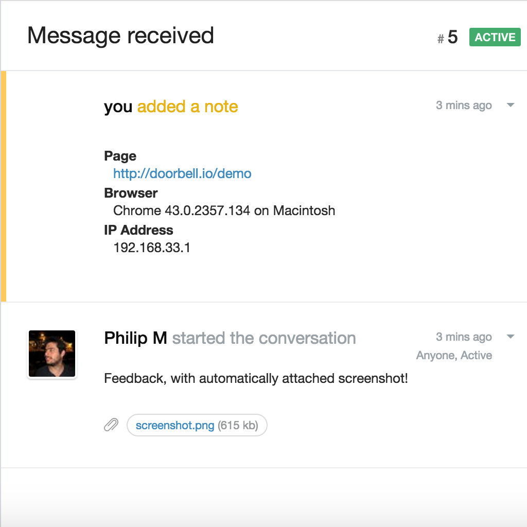This screenshot has width=527, height=527.
Task: Open the http://doorbell.io/demo page link
Action: [182, 173]
